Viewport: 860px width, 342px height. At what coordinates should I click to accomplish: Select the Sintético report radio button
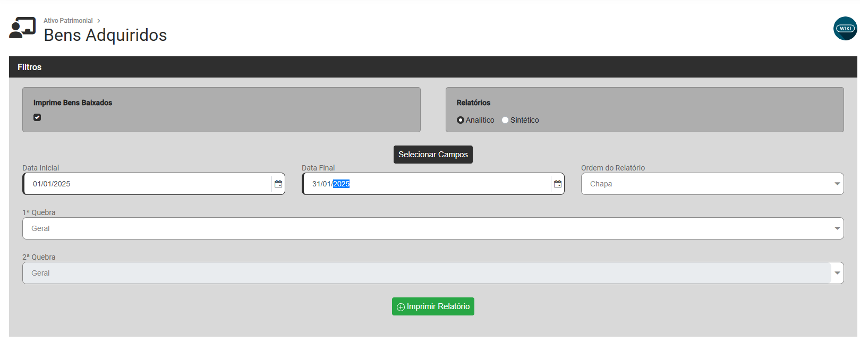click(505, 120)
